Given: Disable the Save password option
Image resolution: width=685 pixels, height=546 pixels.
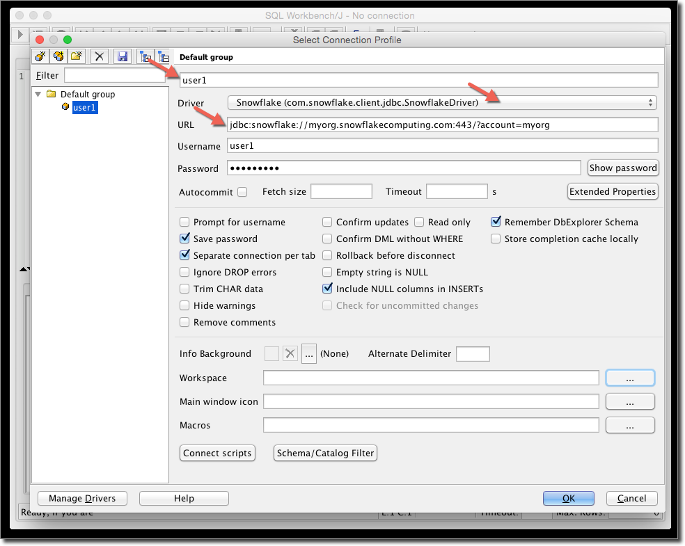Looking at the screenshot, I should [184, 239].
